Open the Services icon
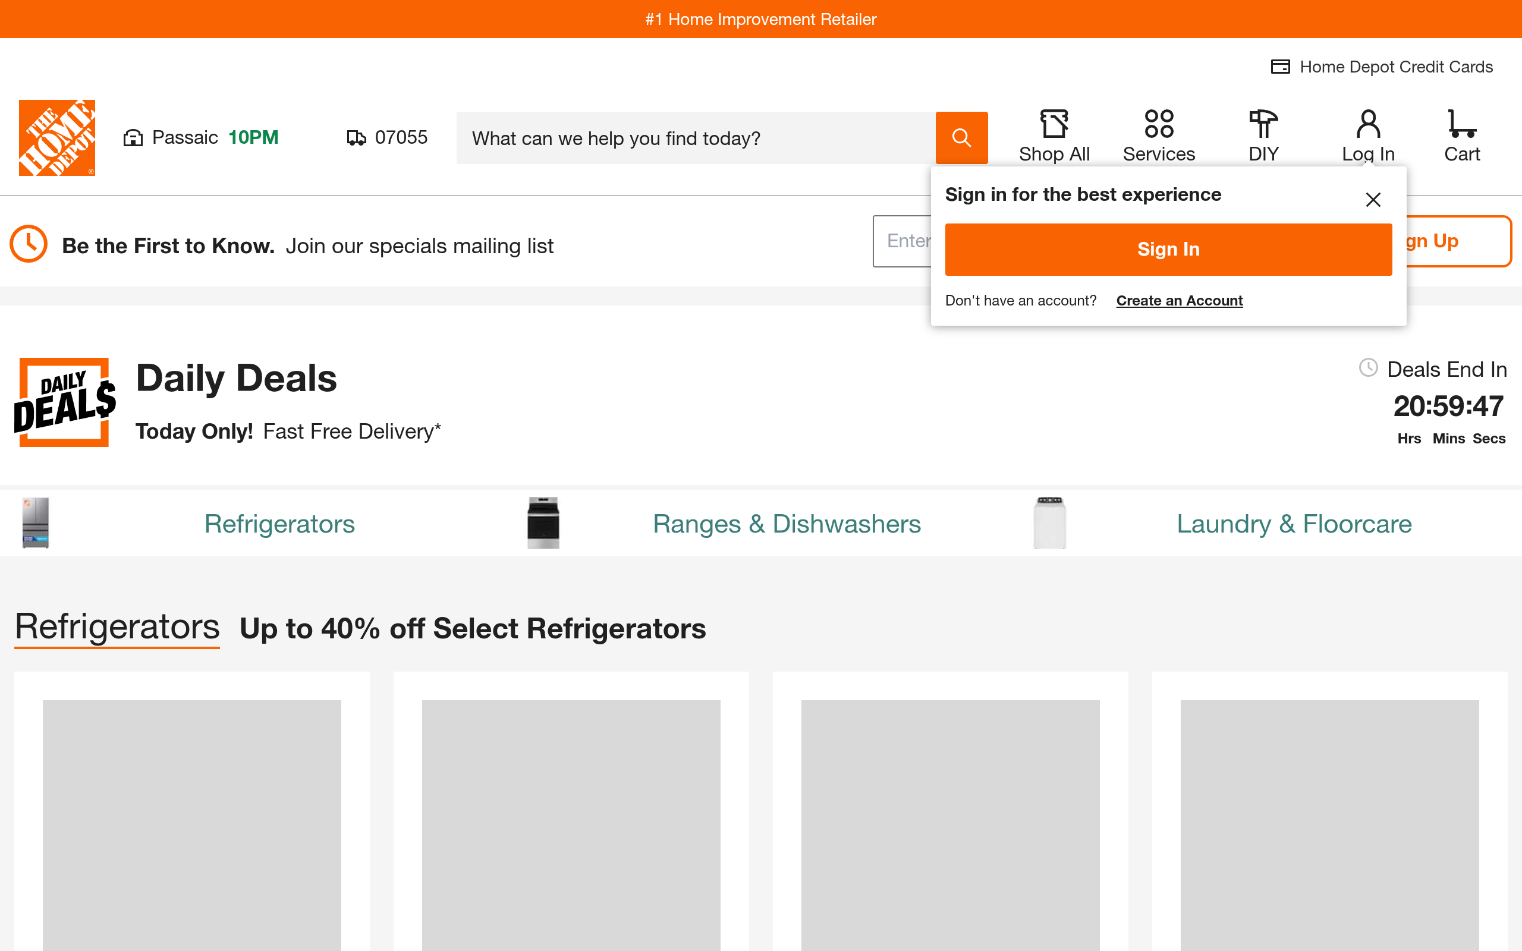This screenshot has height=951, width=1522. pos(1159,123)
